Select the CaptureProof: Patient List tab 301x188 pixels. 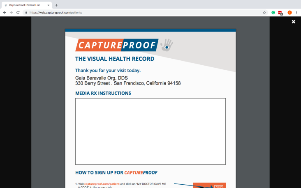tap(27, 5)
